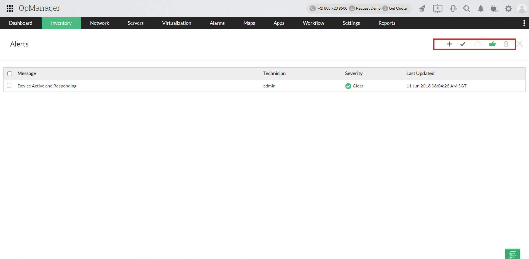Sort by the Last Updated column header
Screen dimensions: 529x259
[x=420, y=73]
